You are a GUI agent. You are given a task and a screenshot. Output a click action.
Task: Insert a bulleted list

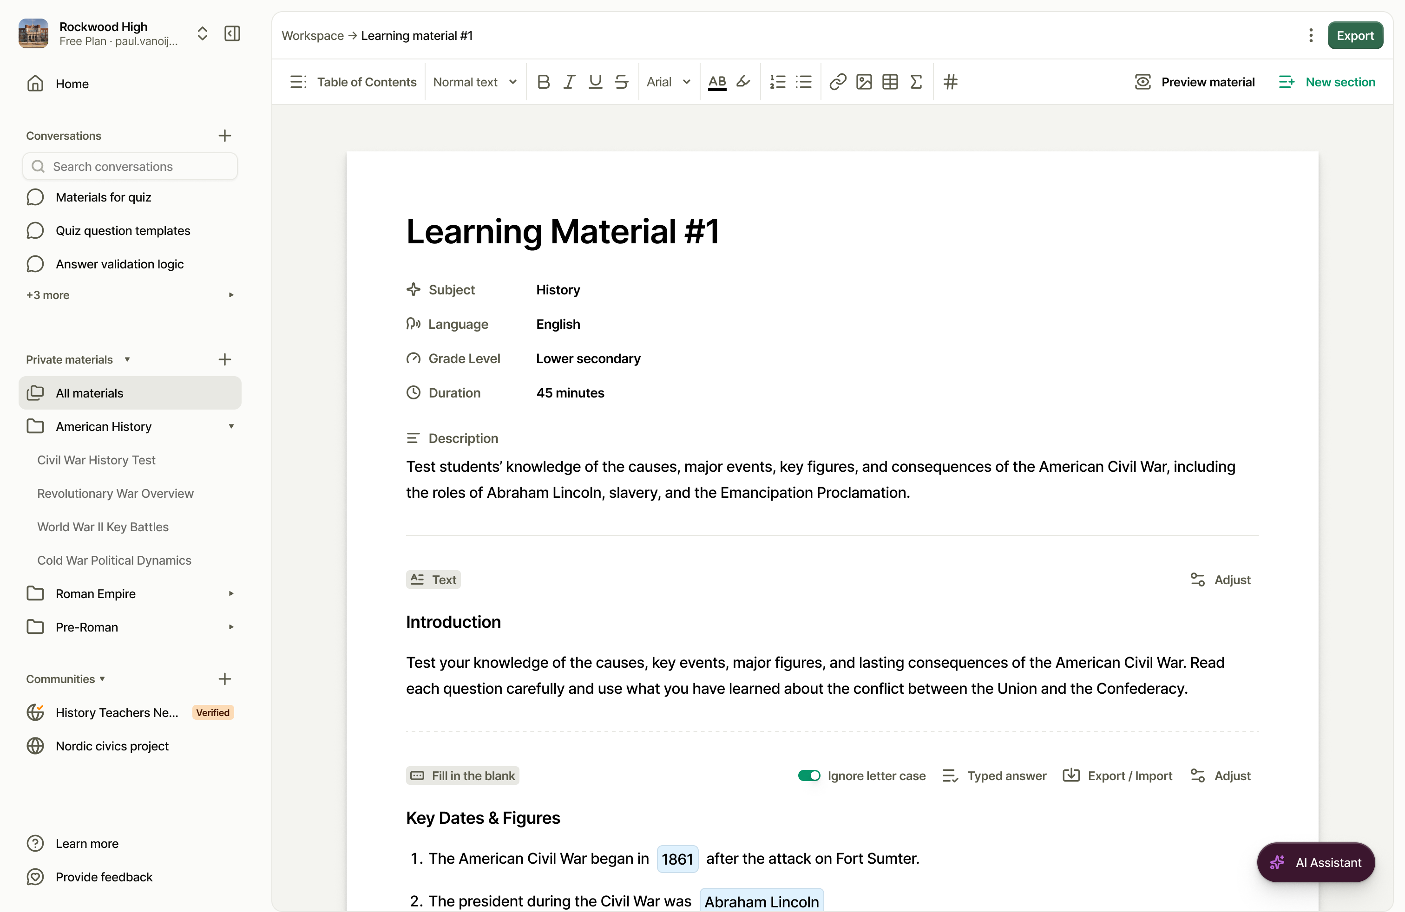tap(803, 82)
